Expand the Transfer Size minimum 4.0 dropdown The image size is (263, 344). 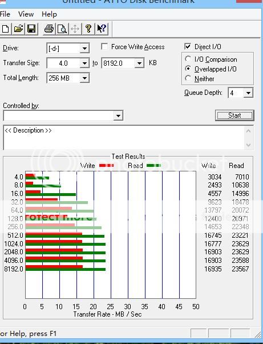pyautogui.click(x=84, y=63)
